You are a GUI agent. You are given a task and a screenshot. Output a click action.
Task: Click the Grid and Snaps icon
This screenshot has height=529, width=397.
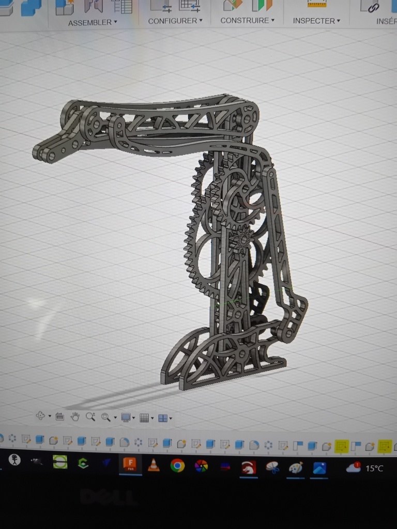click(x=144, y=418)
